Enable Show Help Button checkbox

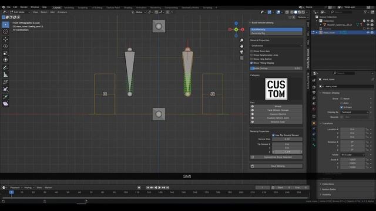[251, 59]
